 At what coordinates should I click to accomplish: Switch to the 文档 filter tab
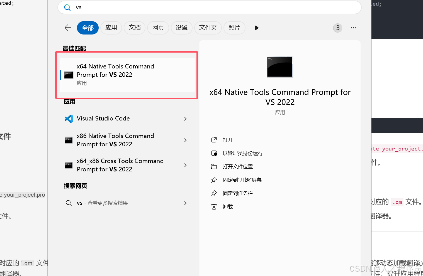[135, 28]
